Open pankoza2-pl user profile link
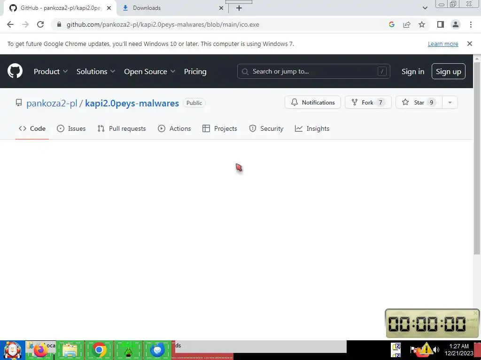 52,103
